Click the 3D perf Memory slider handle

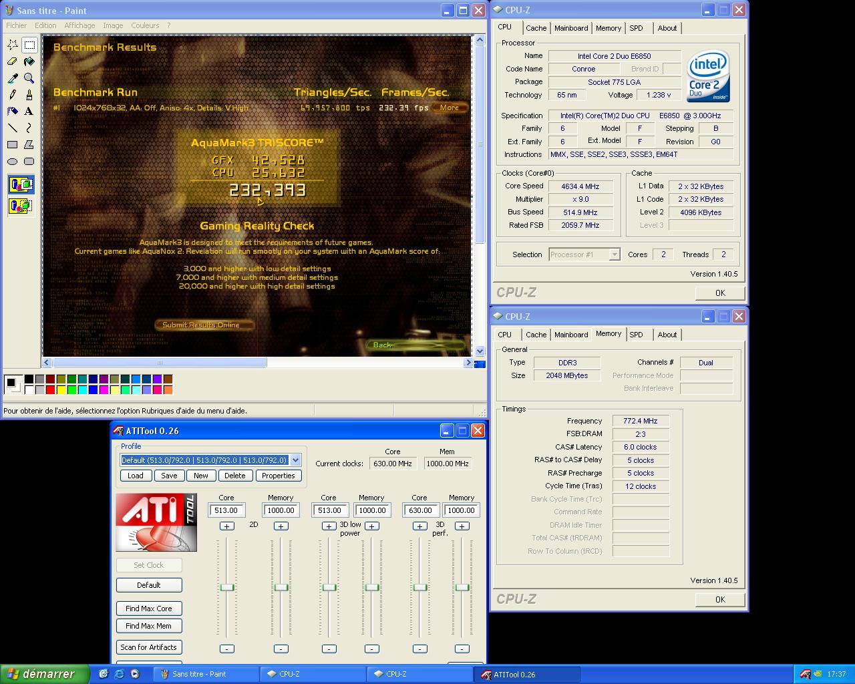462,587
